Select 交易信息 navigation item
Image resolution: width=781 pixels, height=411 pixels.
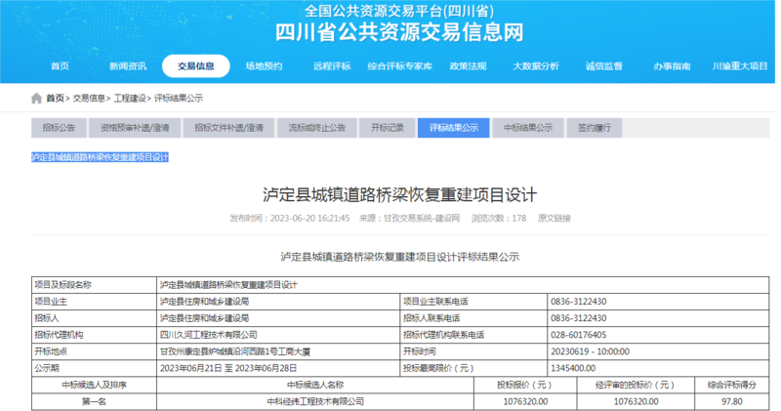pyautogui.click(x=196, y=66)
